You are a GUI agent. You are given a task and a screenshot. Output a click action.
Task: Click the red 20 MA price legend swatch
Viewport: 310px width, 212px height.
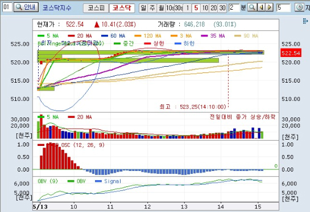point(71,36)
